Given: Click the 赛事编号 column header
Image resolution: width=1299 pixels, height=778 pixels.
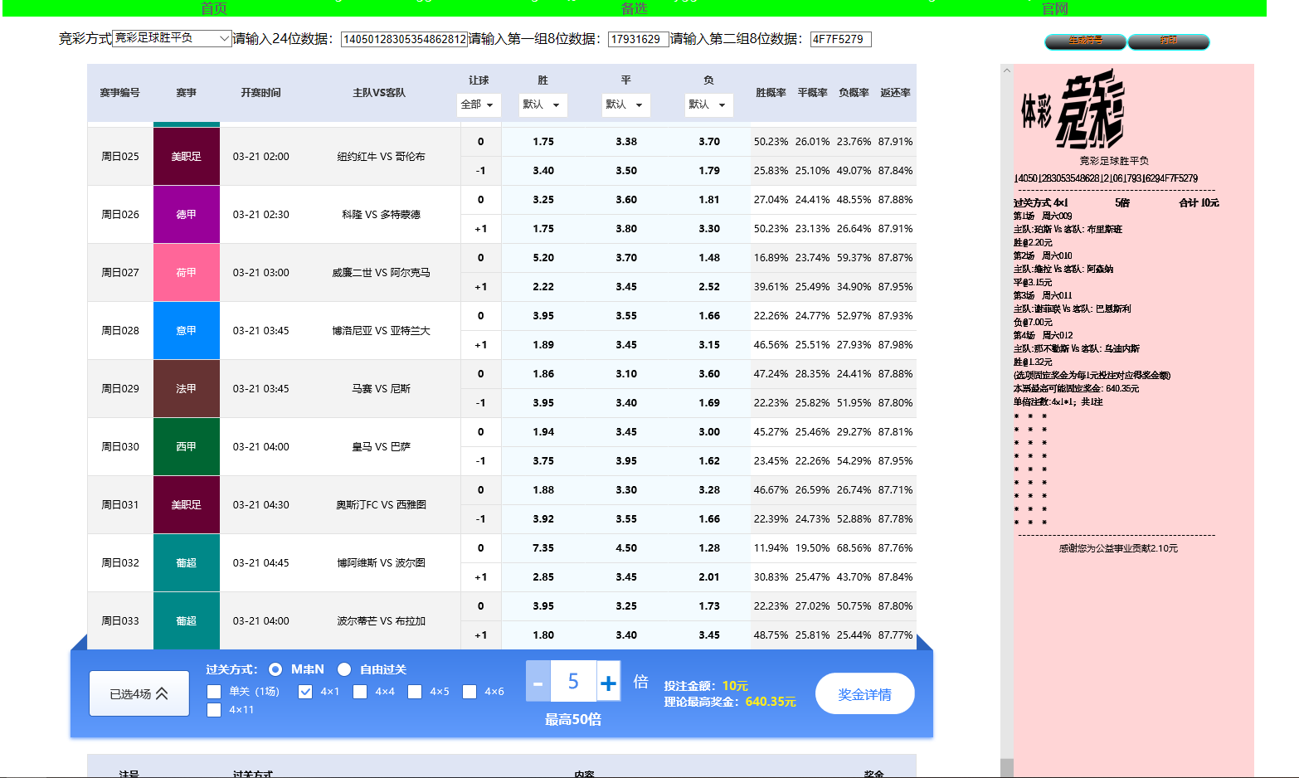Looking at the screenshot, I should [x=120, y=93].
